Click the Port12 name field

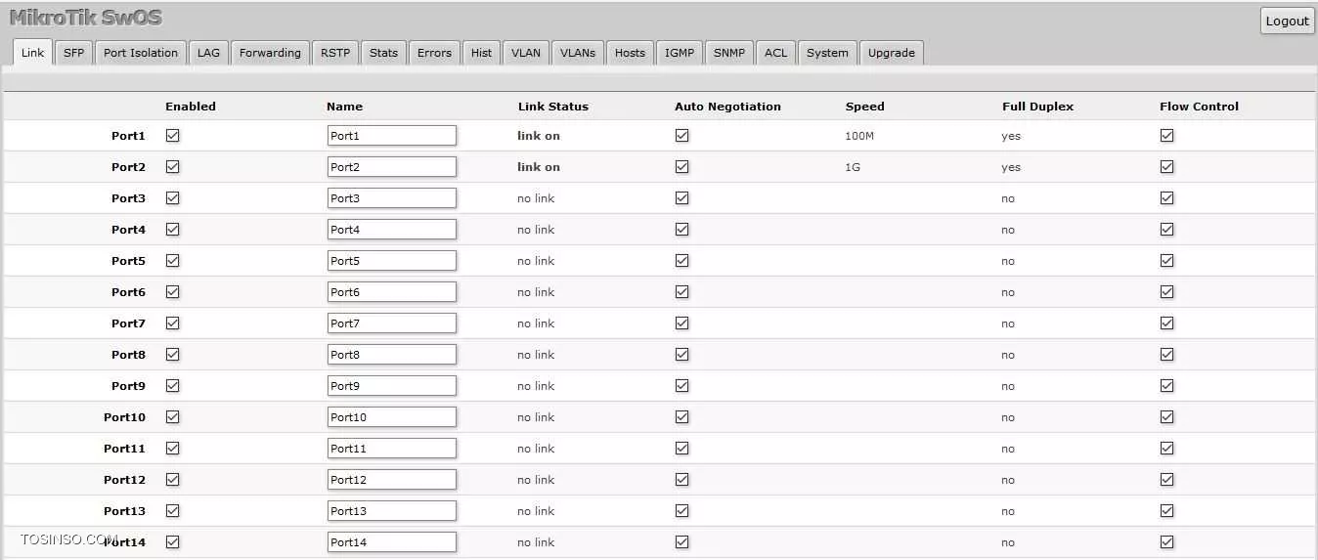(391, 480)
